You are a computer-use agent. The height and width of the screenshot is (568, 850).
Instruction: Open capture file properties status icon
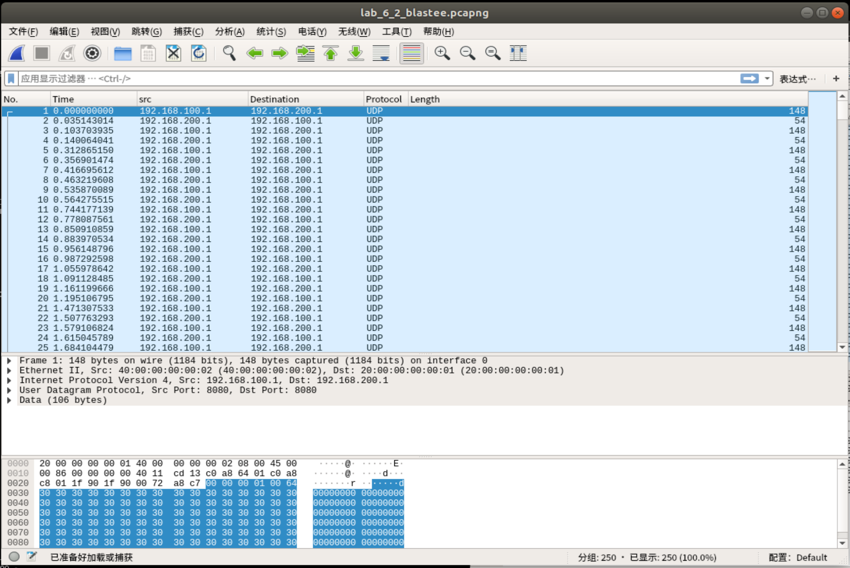pos(32,557)
